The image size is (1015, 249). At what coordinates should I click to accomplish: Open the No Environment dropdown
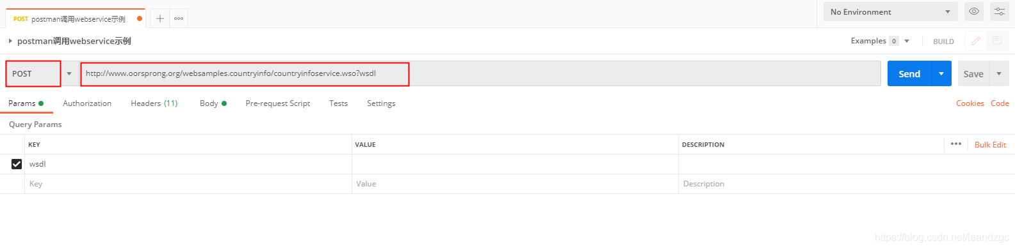click(x=891, y=11)
